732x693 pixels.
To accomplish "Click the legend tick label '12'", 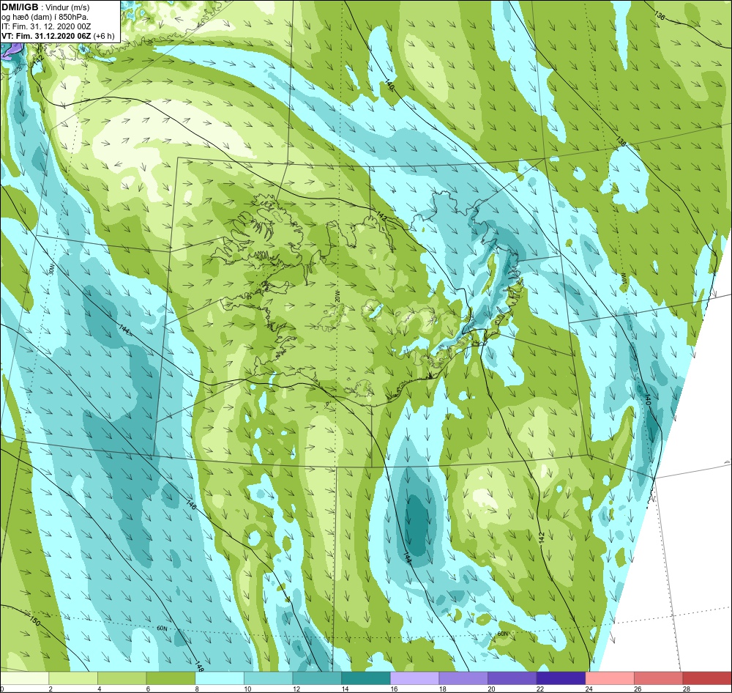I will point(296,689).
